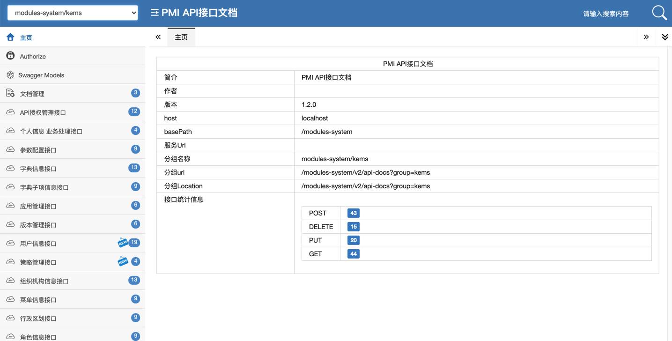Screen dimensions: 672x341
Task: Click the 策略管理接口 cloud icon
Action: [x=10, y=262]
